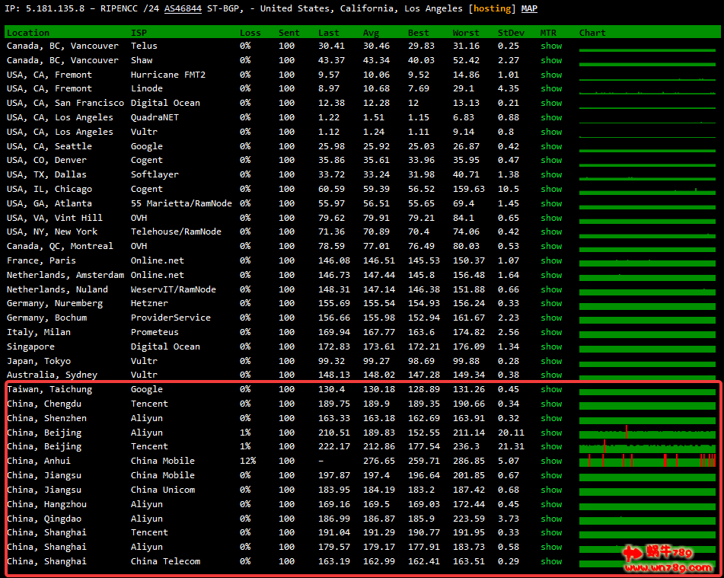Show MTR for Fremont Hurricane FMT2

pos(551,75)
